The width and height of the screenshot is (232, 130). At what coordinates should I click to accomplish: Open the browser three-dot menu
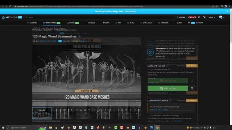229,6
